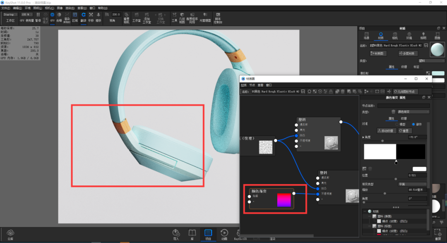
Task: Open the 动画 (Animation) icon in bottom bar
Action: click(x=224, y=233)
